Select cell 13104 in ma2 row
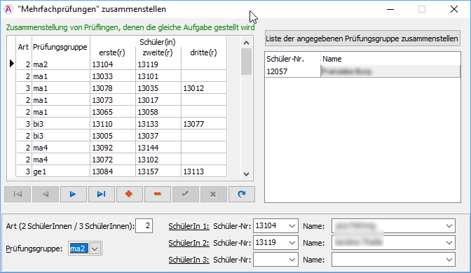 click(x=113, y=64)
